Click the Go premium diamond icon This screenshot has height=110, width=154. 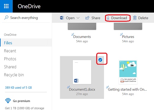[x=8, y=101]
